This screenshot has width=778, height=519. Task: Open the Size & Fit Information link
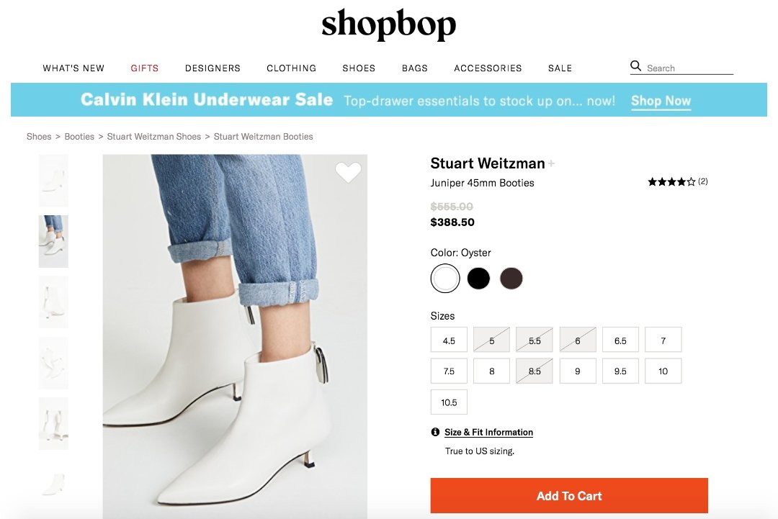pos(488,432)
